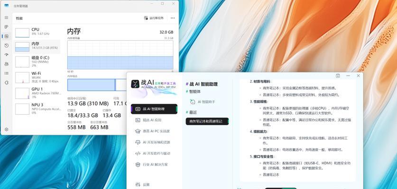
Task: Open the Details list icon in Task Manager
Action: pyautogui.click(x=7, y=73)
